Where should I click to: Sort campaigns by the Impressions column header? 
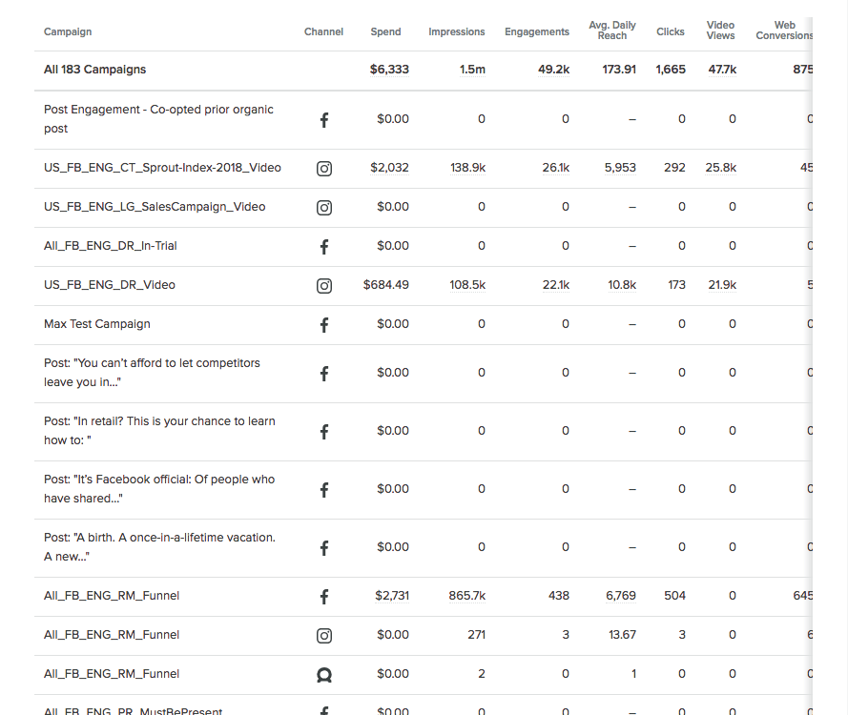[x=456, y=31]
